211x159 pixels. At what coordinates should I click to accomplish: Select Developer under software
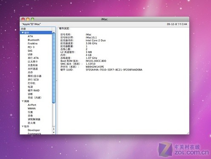pos(34,130)
